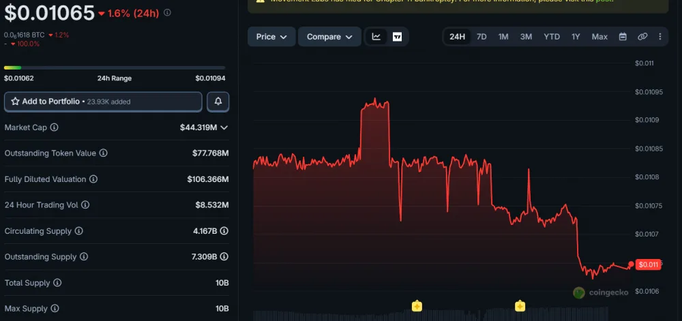682x321 pixels.
Task: Click the 10B Max Supply value
Action: tap(222, 309)
